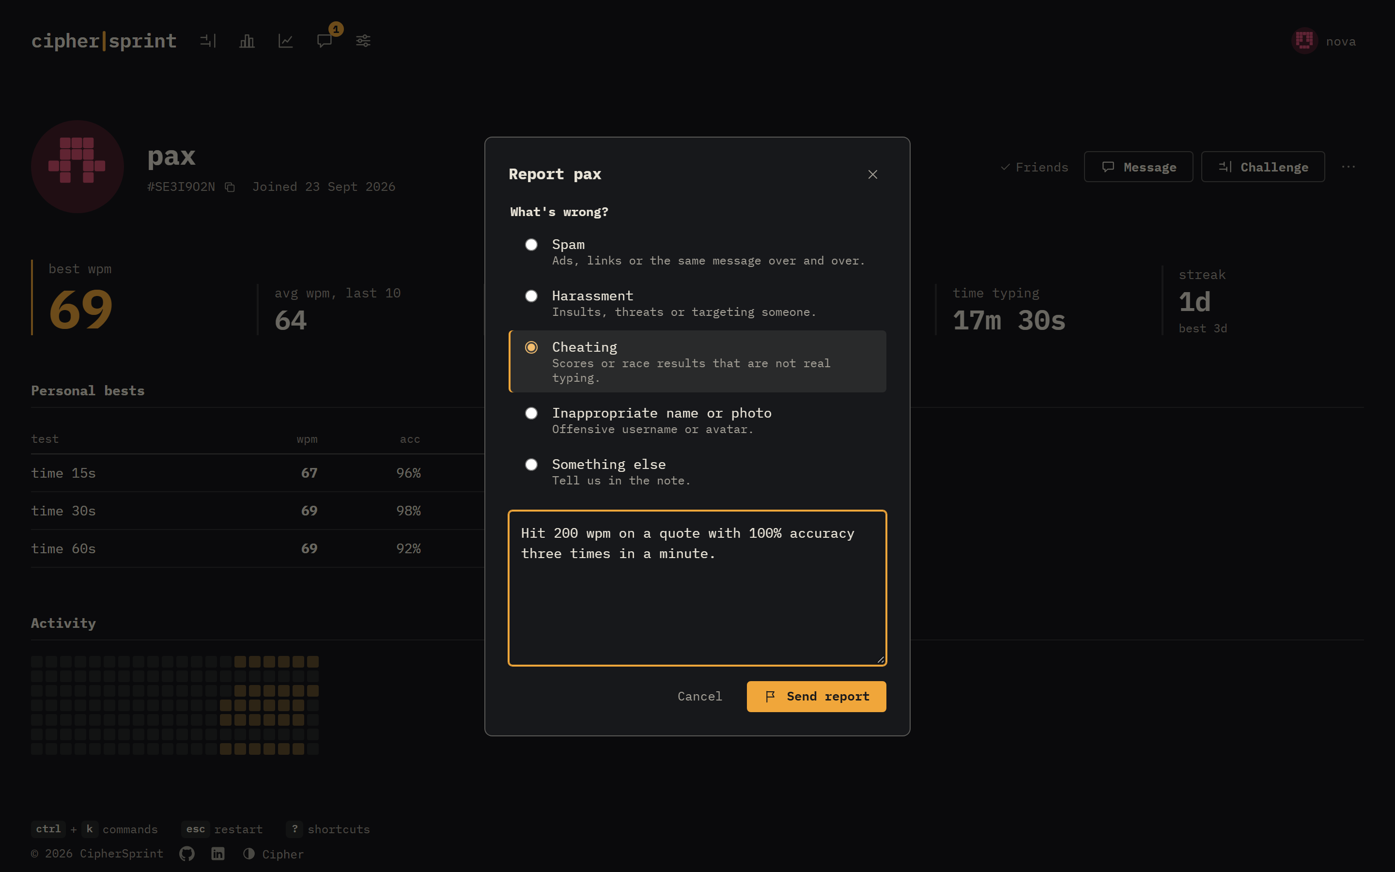
Task: Click the Personal bests heading
Action: [x=88, y=390]
